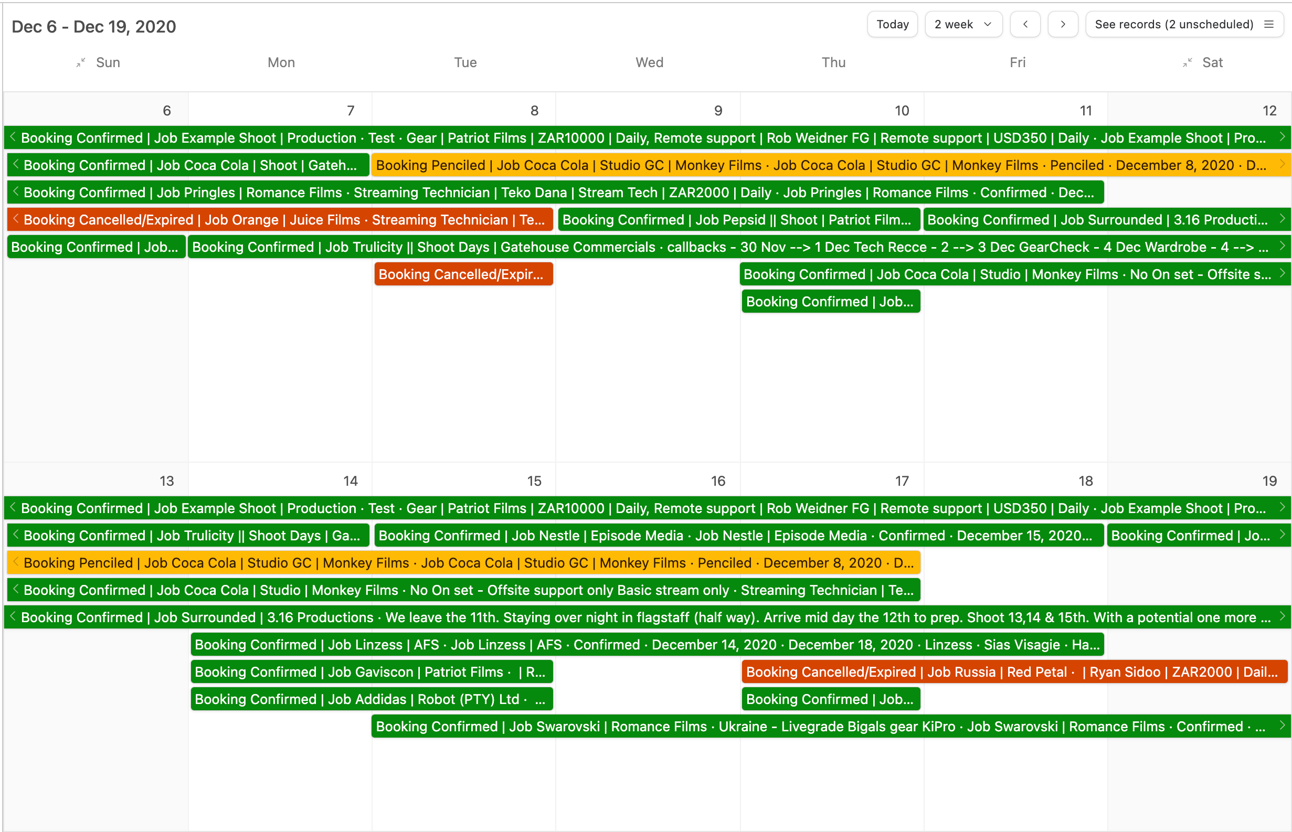This screenshot has width=1292, height=832.
Task: Open Job Pepsid Shoot Patriot Films booking
Action: coord(739,220)
